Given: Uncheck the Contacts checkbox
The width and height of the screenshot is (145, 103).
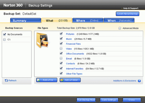Looking at the screenshot, I should tap(61, 63).
